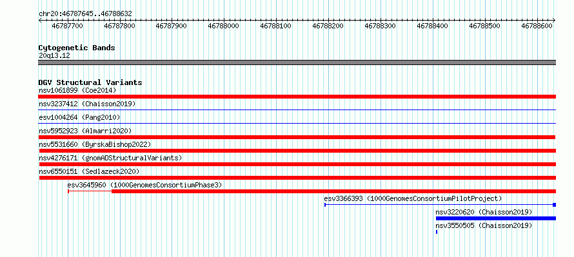
Task: Select the red bar of nsv5531660
Action: coord(297,151)
